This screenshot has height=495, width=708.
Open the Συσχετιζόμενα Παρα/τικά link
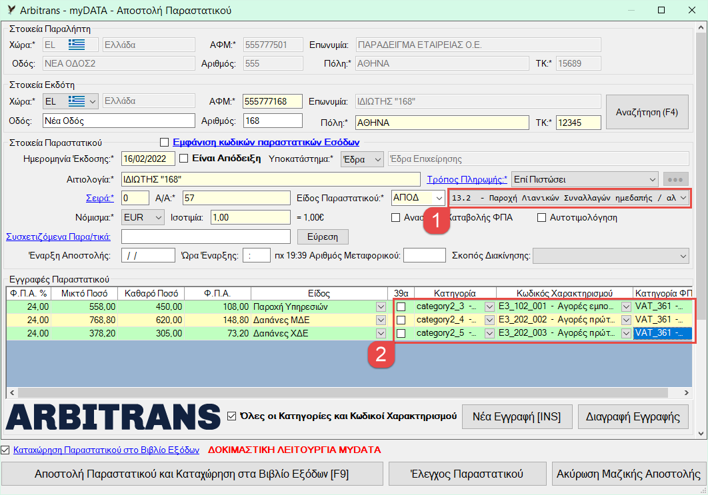click(58, 237)
